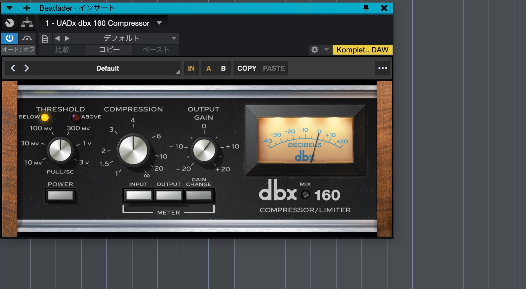Click the knob-shaped channel editor icon

pyautogui.click(x=10, y=23)
